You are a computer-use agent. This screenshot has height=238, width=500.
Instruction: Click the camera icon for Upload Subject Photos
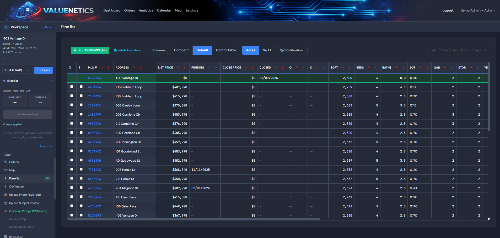[6, 203]
